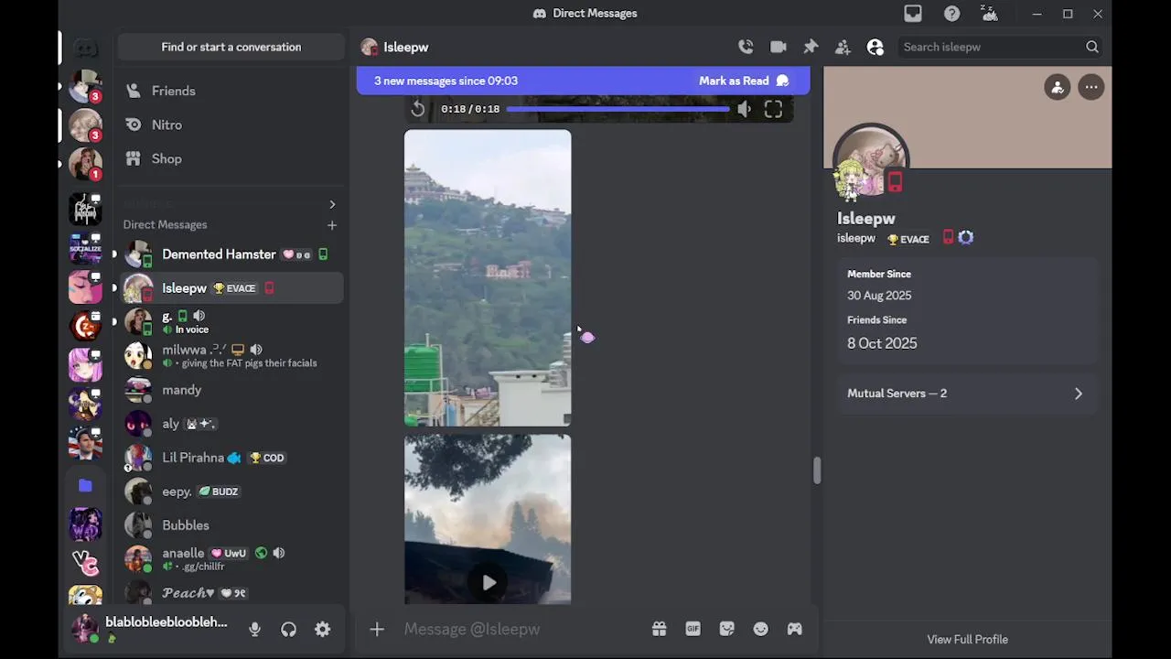
Task: Select the Isleepw conversation
Action: (x=231, y=288)
